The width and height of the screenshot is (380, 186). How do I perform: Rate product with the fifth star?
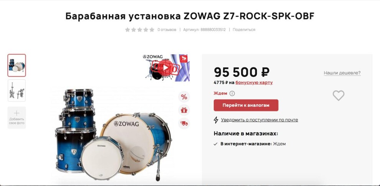[152, 30]
